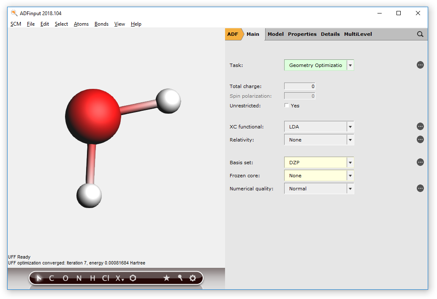The image size is (437, 299).
Task: Expand the XC functional LDA dropdown
Action: coord(319,127)
